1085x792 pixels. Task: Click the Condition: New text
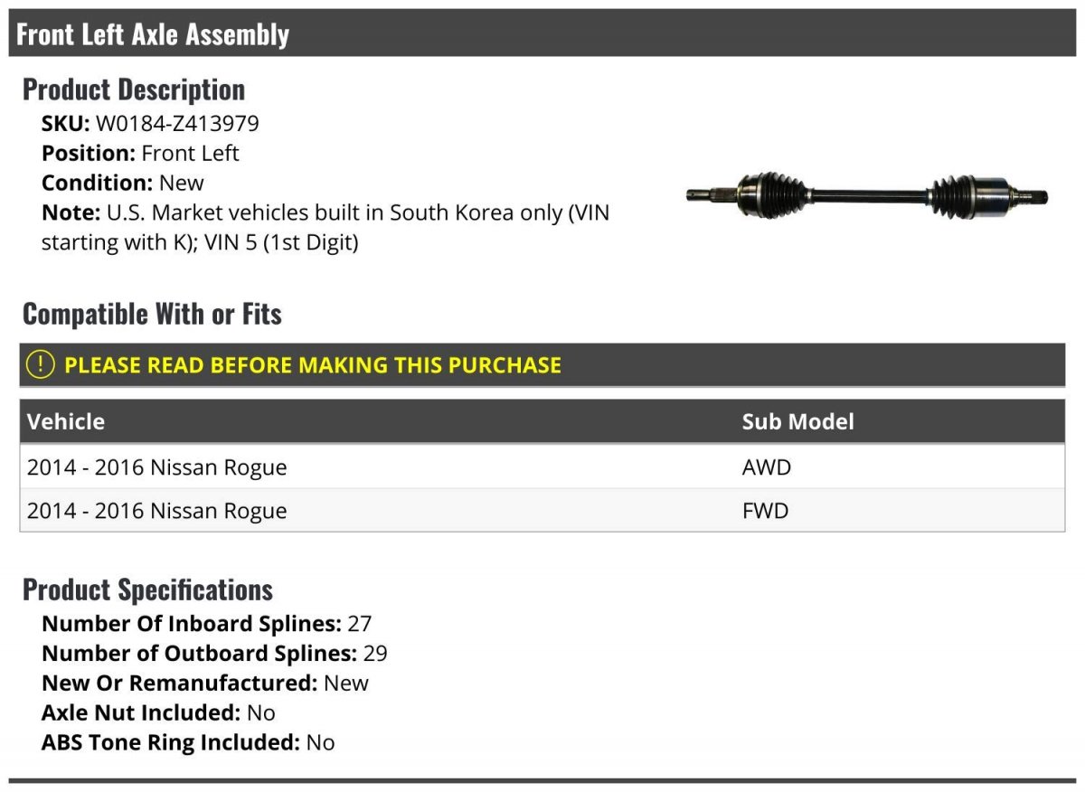point(123,183)
